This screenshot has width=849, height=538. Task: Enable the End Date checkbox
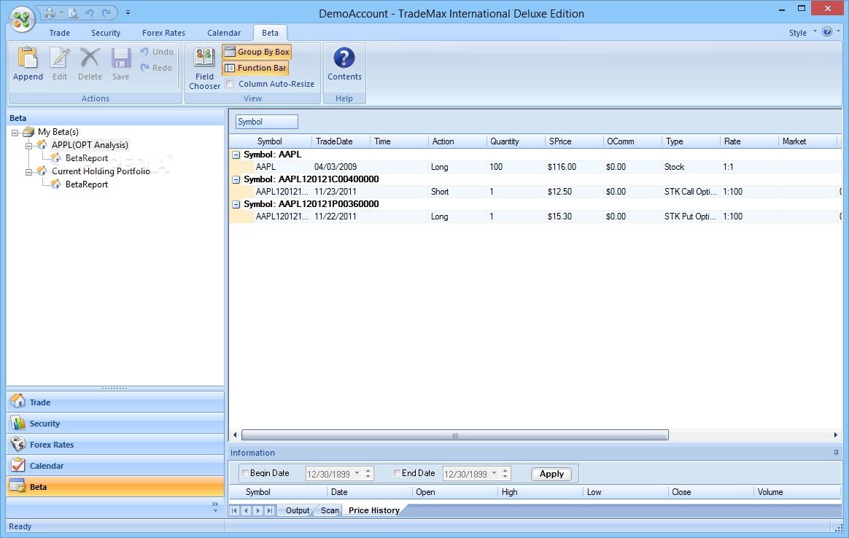pos(397,472)
